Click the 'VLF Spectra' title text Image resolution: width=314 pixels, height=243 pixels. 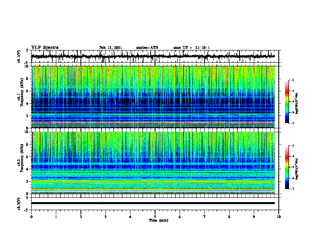pos(45,48)
